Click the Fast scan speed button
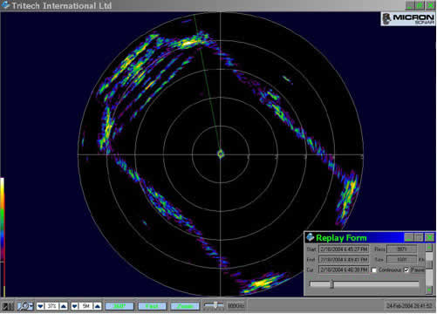437x314 pixels. [x=152, y=306]
